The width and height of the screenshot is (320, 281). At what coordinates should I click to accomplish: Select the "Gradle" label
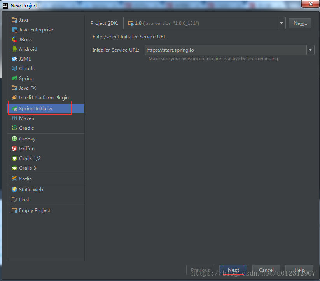(26, 128)
